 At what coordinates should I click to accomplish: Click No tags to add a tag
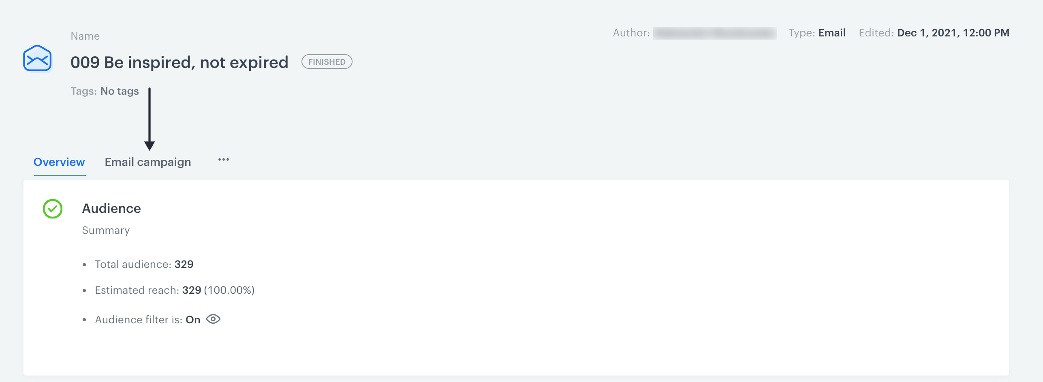pos(119,91)
